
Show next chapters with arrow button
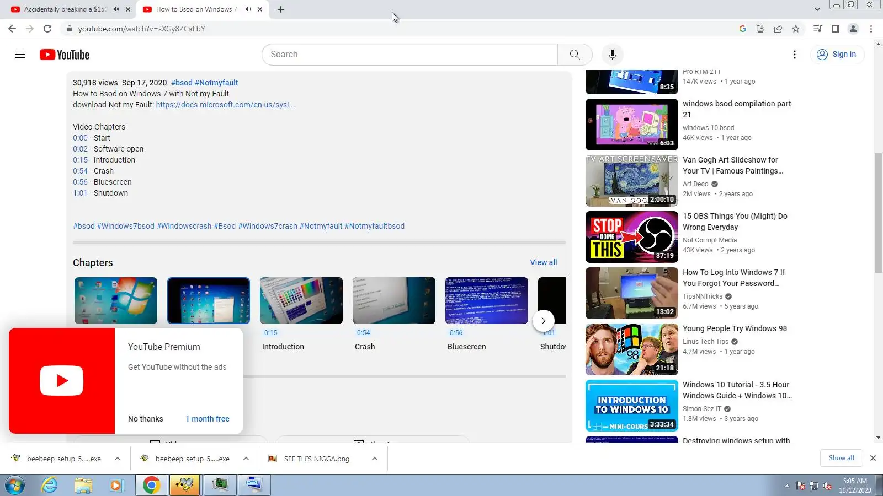[543, 321]
